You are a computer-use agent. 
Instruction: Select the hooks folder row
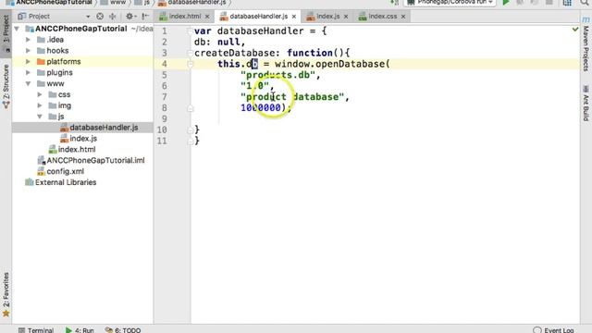coord(82,51)
